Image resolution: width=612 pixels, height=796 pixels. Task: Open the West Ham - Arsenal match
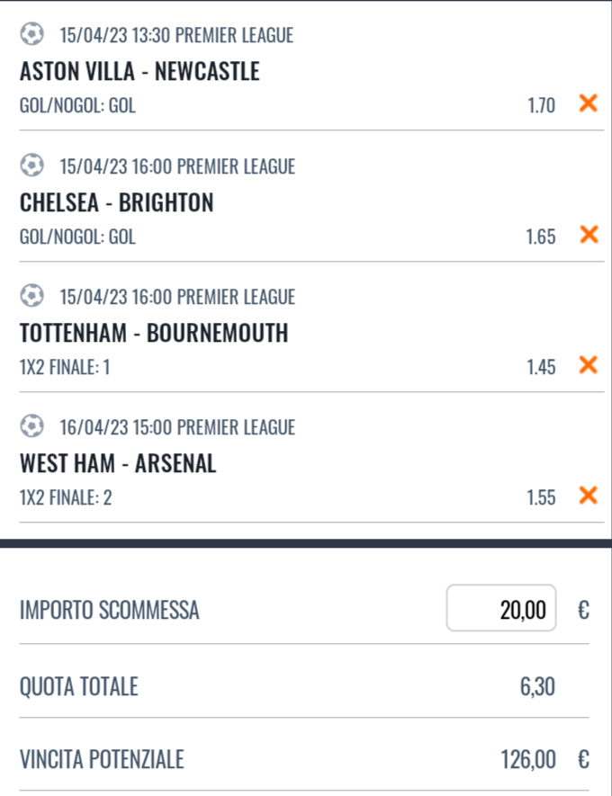[118, 464]
